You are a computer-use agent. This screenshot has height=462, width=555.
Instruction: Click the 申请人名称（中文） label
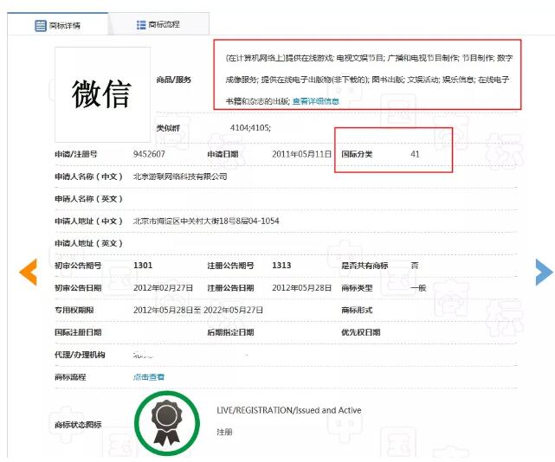click(88, 176)
